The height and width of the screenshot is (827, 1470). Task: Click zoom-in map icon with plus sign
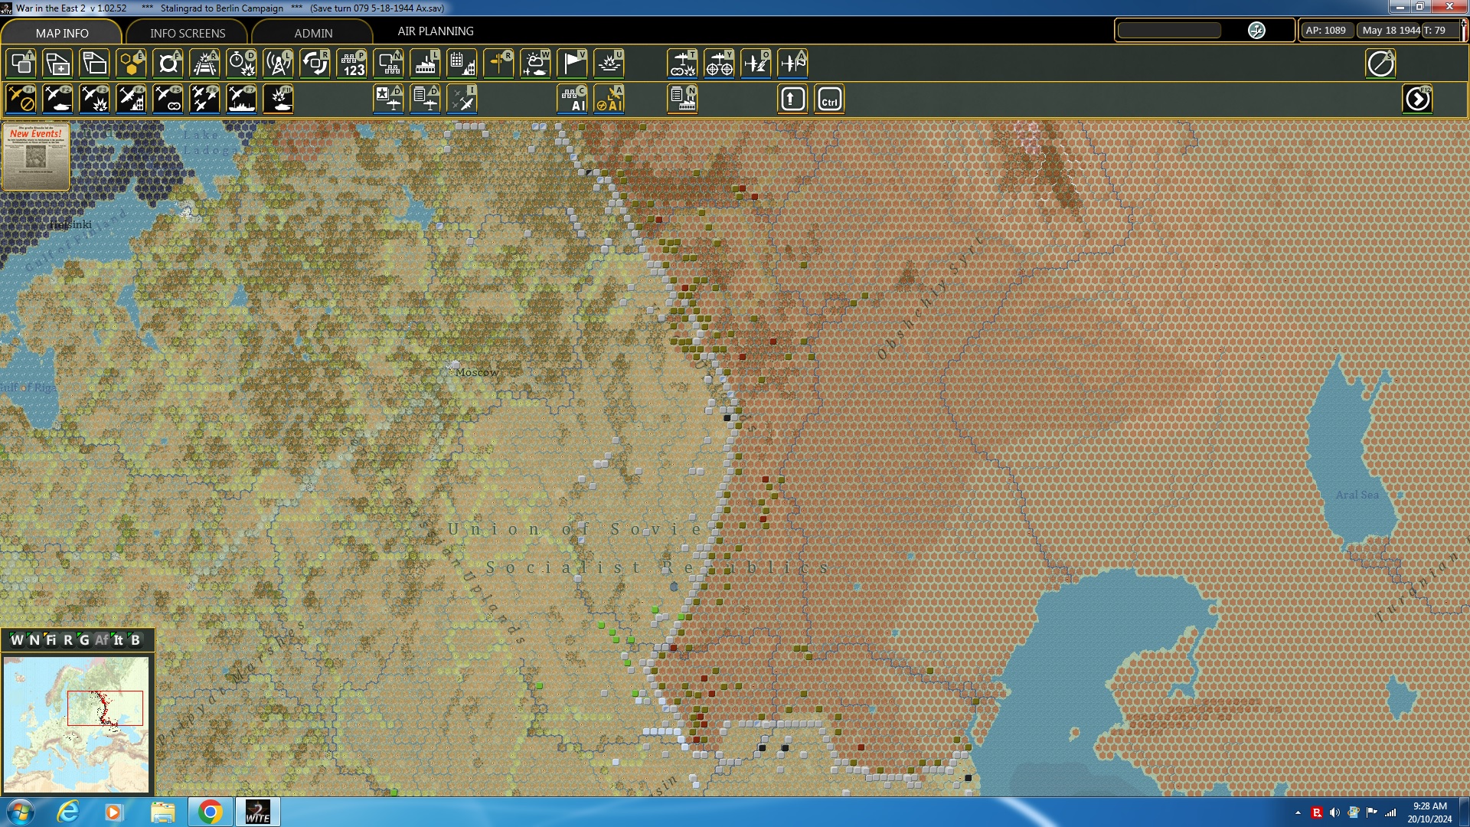point(57,64)
